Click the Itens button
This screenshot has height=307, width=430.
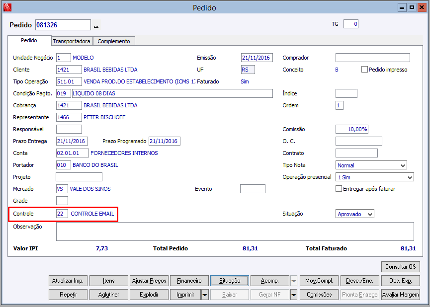pyautogui.click(x=108, y=281)
